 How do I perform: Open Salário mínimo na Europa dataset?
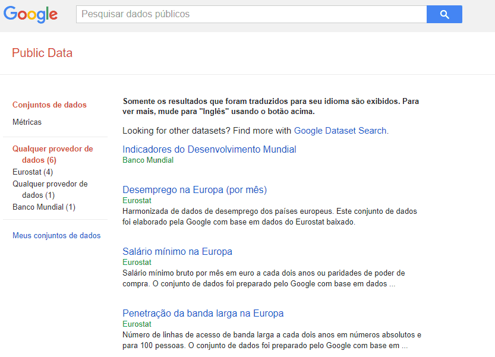point(178,252)
